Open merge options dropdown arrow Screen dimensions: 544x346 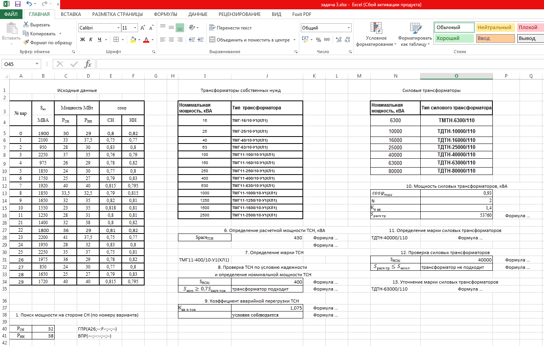[295, 40]
